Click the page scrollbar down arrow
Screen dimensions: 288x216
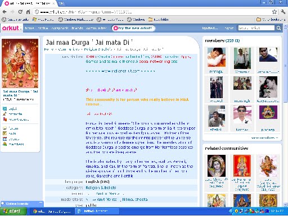coord(286,205)
